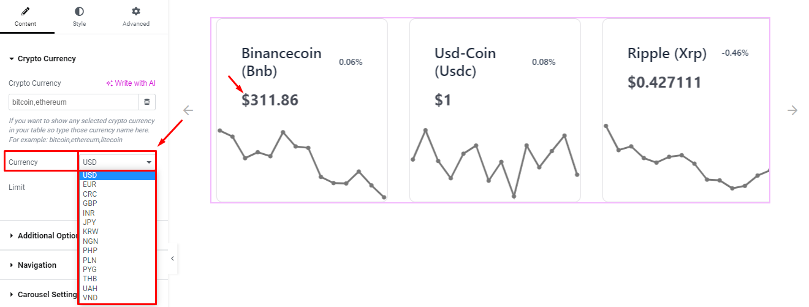Image resolution: width=809 pixels, height=307 pixels.
Task: Click Write with AI link
Action: (x=130, y=83)
